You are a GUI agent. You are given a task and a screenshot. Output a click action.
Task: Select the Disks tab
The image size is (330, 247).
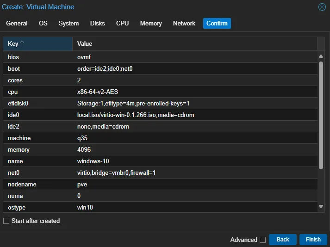coord(97,23)
